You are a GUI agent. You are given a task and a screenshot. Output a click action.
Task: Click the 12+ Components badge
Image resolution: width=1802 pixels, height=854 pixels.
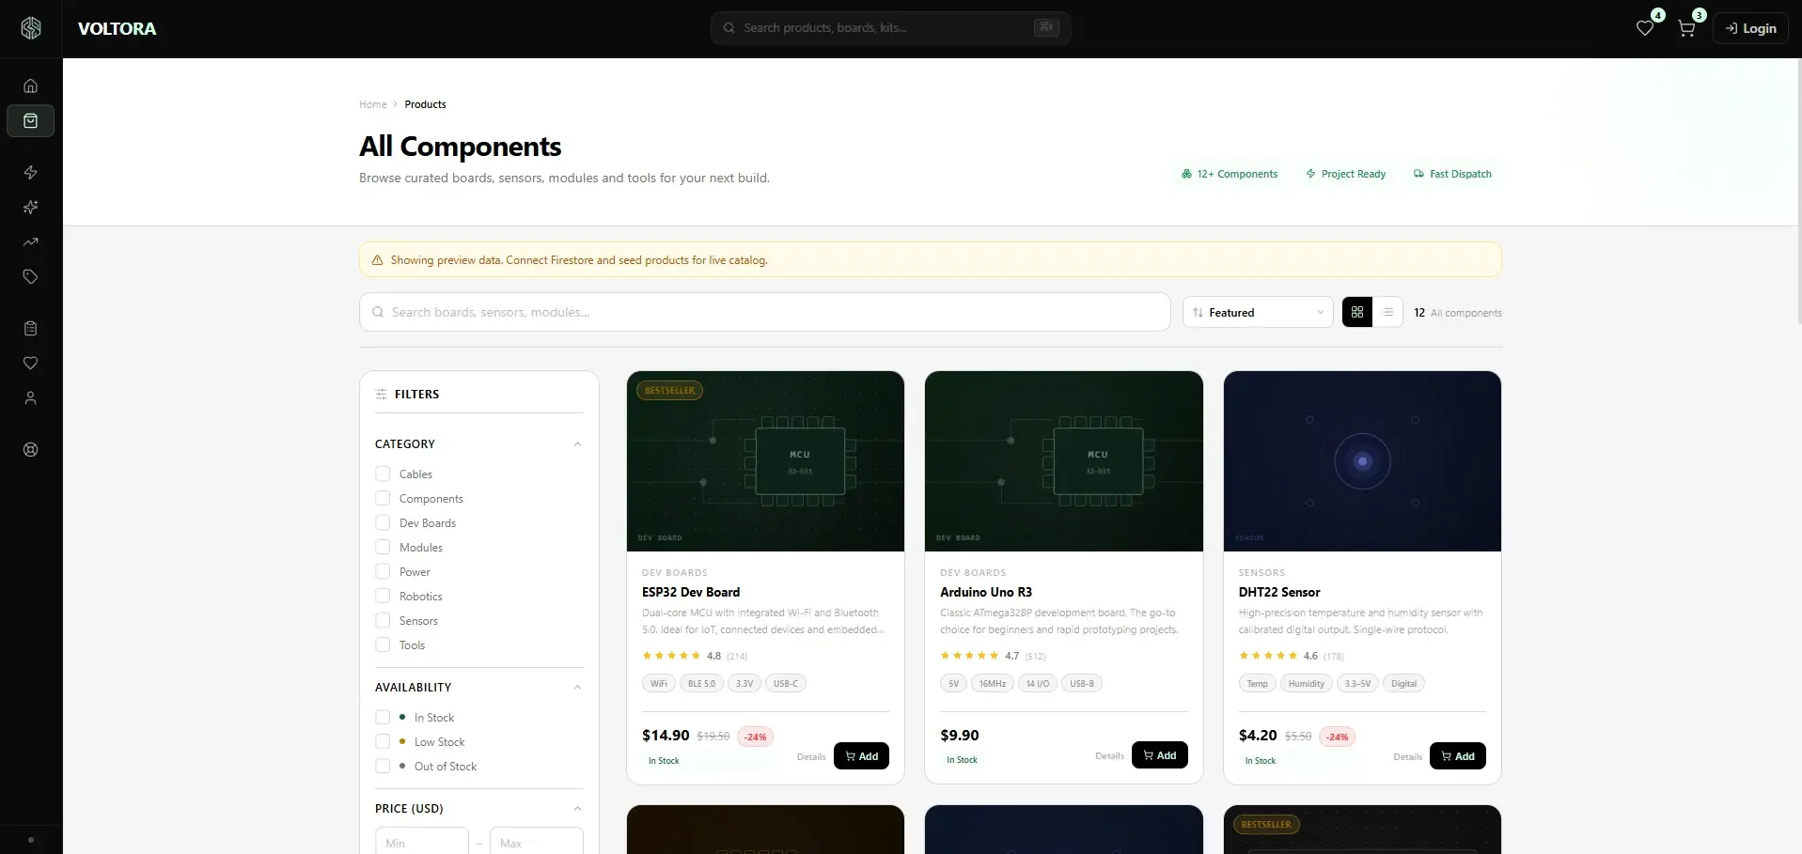pyautogui.click(x=1230, y=174)
